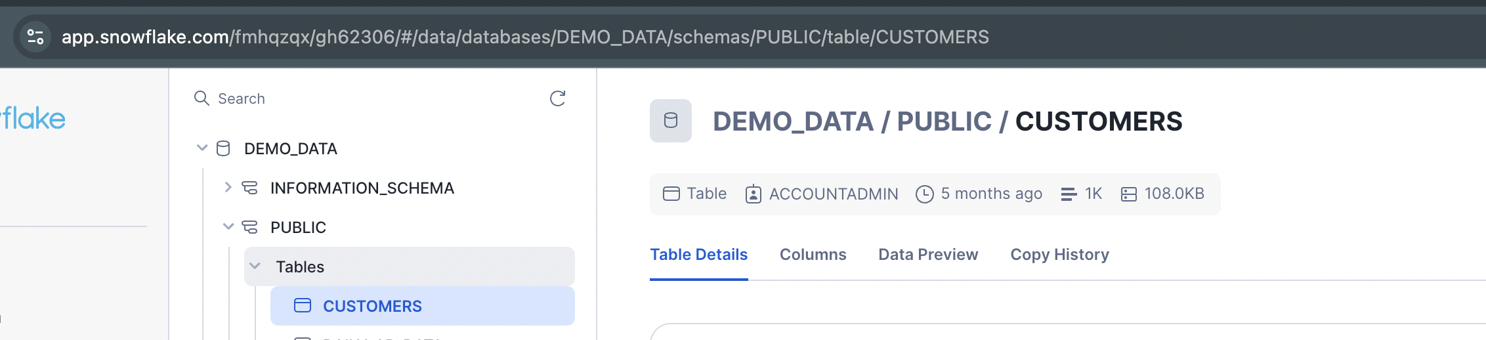Click the DEMO_DATA database icon in tree
The image size is (1486, 340).
click(x=223, y=148)
